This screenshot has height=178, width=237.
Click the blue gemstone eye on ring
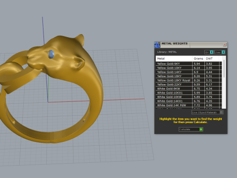click(51, 54)
